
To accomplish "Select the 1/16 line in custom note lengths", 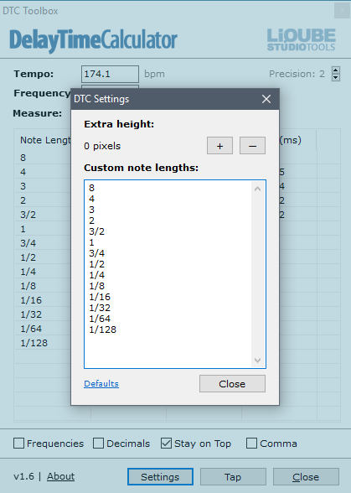I will pos(100,297).
